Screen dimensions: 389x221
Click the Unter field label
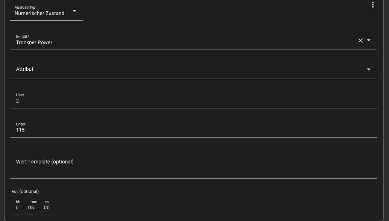pos(21,124)
